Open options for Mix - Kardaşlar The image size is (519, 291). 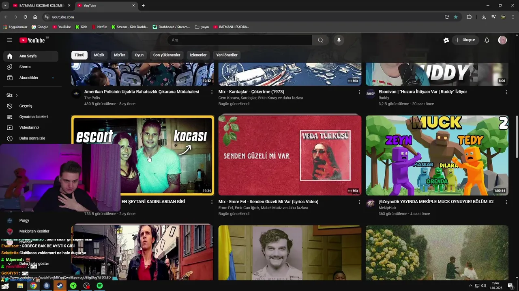[359, 92]
